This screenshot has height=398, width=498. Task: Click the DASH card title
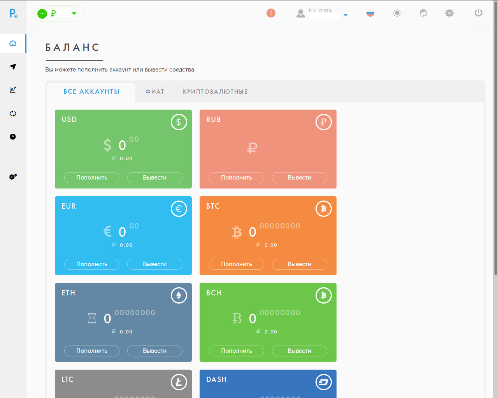tap(216, 380)
